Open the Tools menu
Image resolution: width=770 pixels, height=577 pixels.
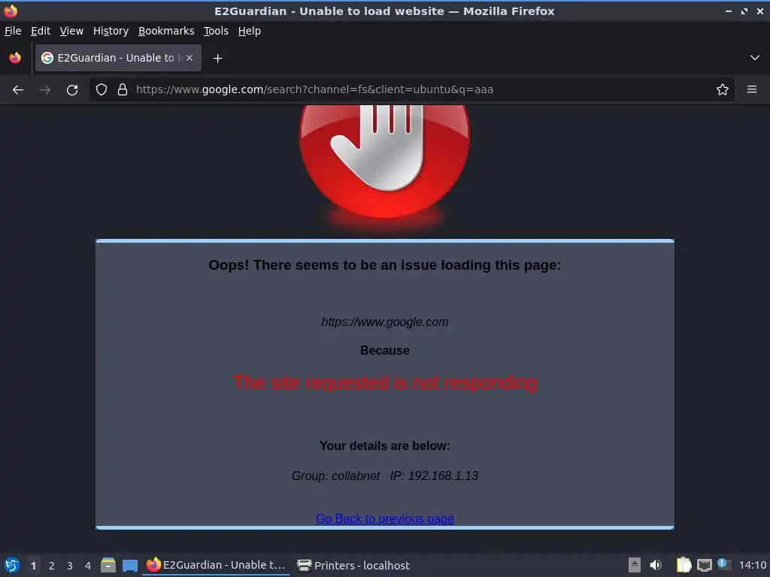tap(216, 31)
